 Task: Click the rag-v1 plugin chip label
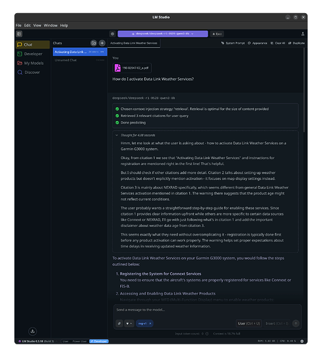(x=142, y=323)
